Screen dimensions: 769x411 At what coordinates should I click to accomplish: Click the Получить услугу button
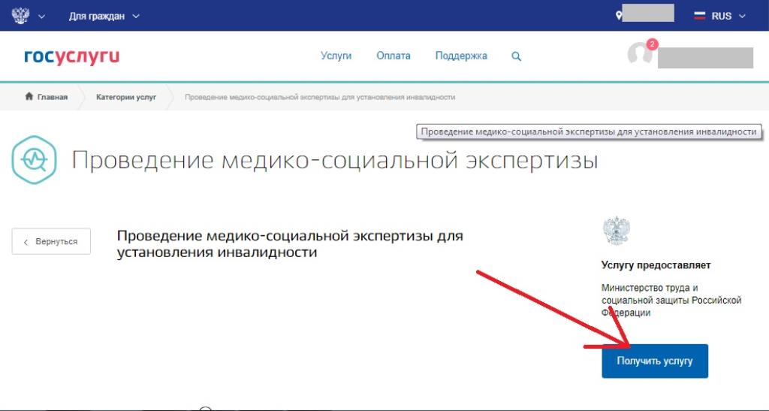[655, 361]
